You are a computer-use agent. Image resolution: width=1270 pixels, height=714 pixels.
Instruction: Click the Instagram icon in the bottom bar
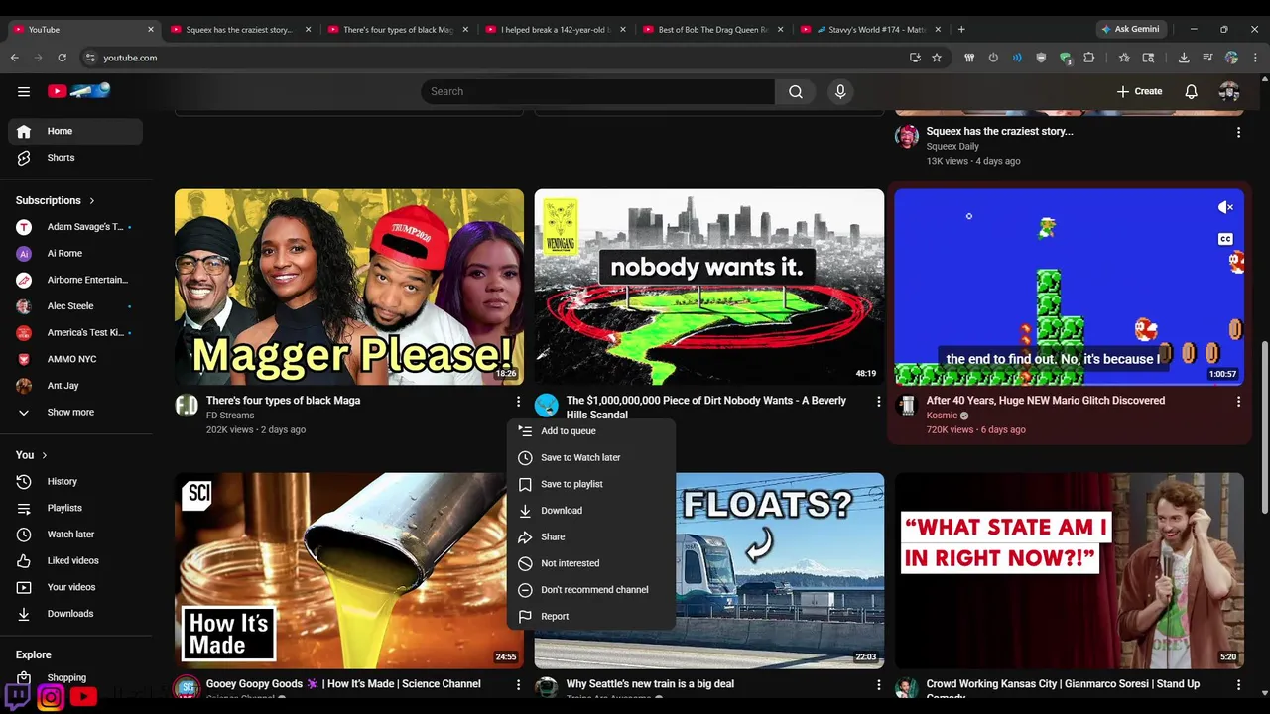coord(51,697)
